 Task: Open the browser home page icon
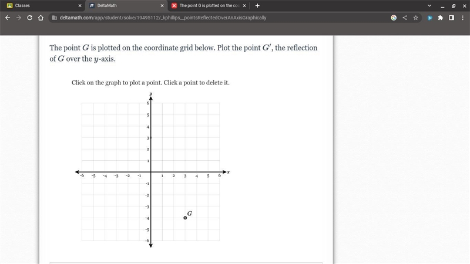(41, 18)
